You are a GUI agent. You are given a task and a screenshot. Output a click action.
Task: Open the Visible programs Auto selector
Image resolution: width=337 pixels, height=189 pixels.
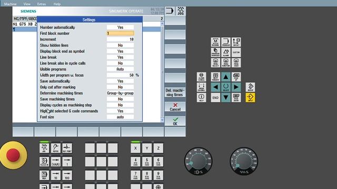[120, 69]
